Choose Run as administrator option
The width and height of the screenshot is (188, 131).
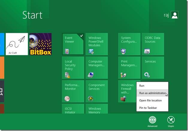152,93
